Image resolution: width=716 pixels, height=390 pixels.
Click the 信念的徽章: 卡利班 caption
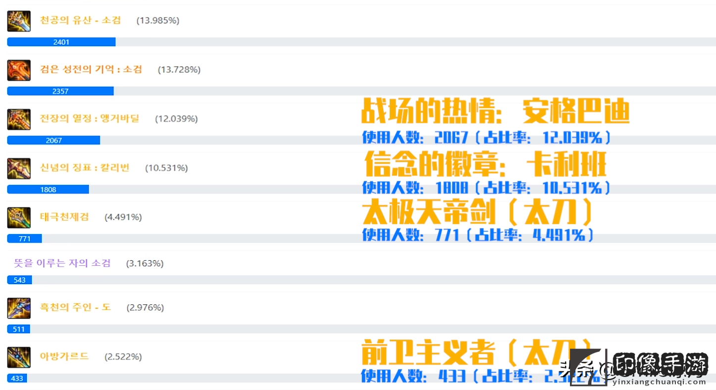click(x=486, y=164)
